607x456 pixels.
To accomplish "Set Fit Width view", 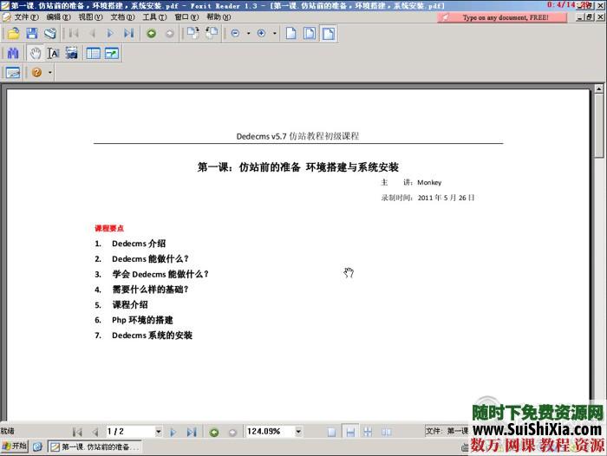I will pos(329,34).
